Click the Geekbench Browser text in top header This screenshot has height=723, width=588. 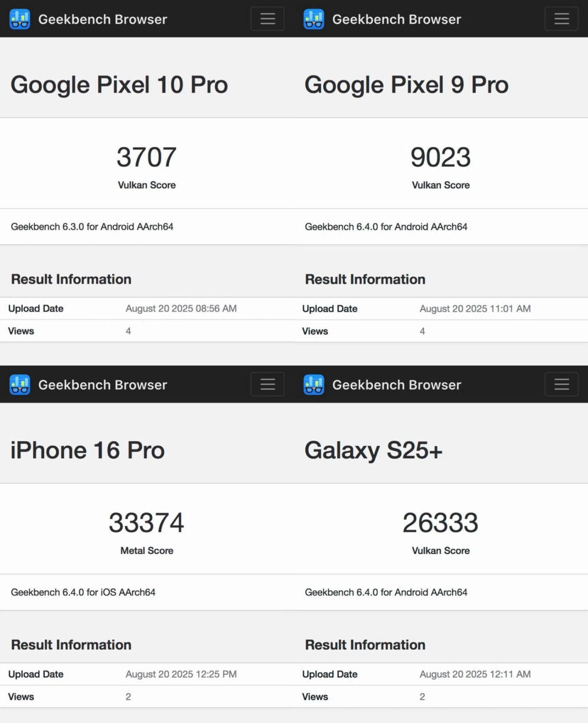102,19
